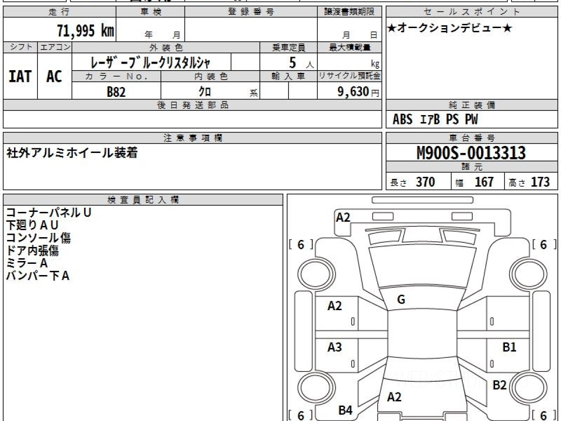The width and height of the screenshot is (561, 421).
Task: Click the width value 幅 167
Action: click(x=475, y=182)
